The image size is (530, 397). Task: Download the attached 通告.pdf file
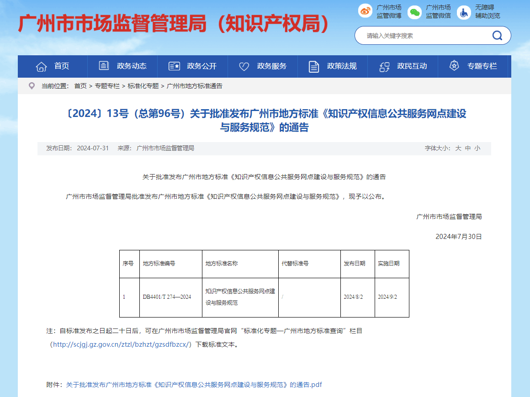pyautogui.click(x=194, y=385)
